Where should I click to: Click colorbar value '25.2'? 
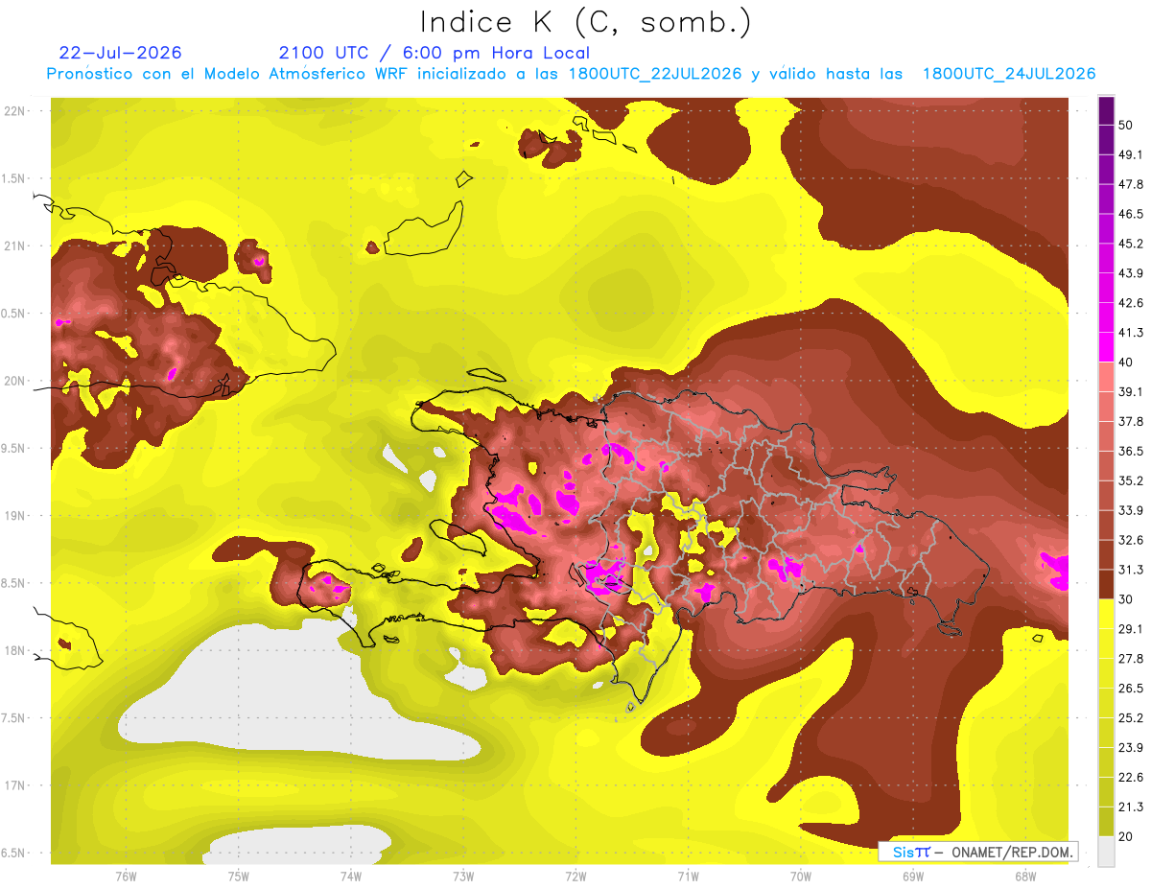click(1131, 717)
